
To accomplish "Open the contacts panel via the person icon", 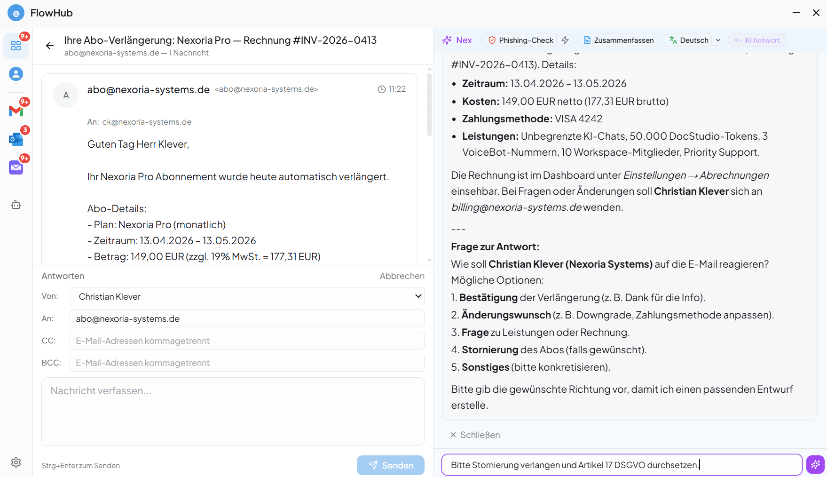I will pos(16,74).
